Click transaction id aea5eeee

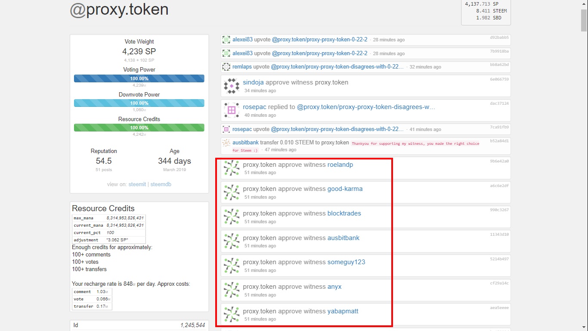click(499, 308)
